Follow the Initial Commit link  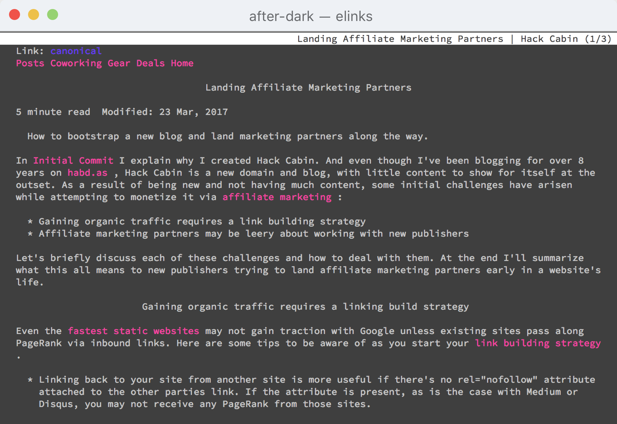point(73,161)
